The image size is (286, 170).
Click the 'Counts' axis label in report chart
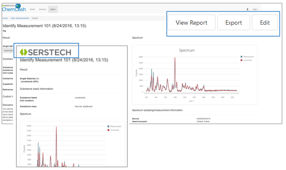24,149
